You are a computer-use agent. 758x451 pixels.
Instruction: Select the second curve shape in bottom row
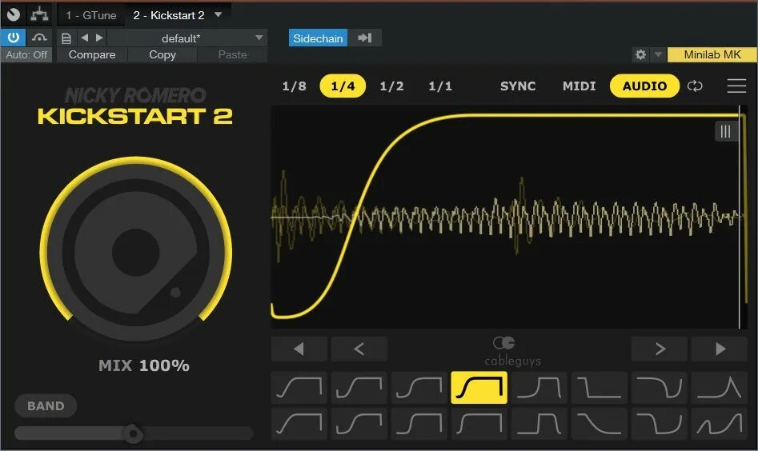(x=359, y=424)
